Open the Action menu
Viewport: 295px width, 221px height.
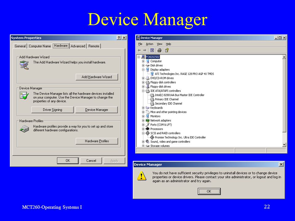click(150, 44)
